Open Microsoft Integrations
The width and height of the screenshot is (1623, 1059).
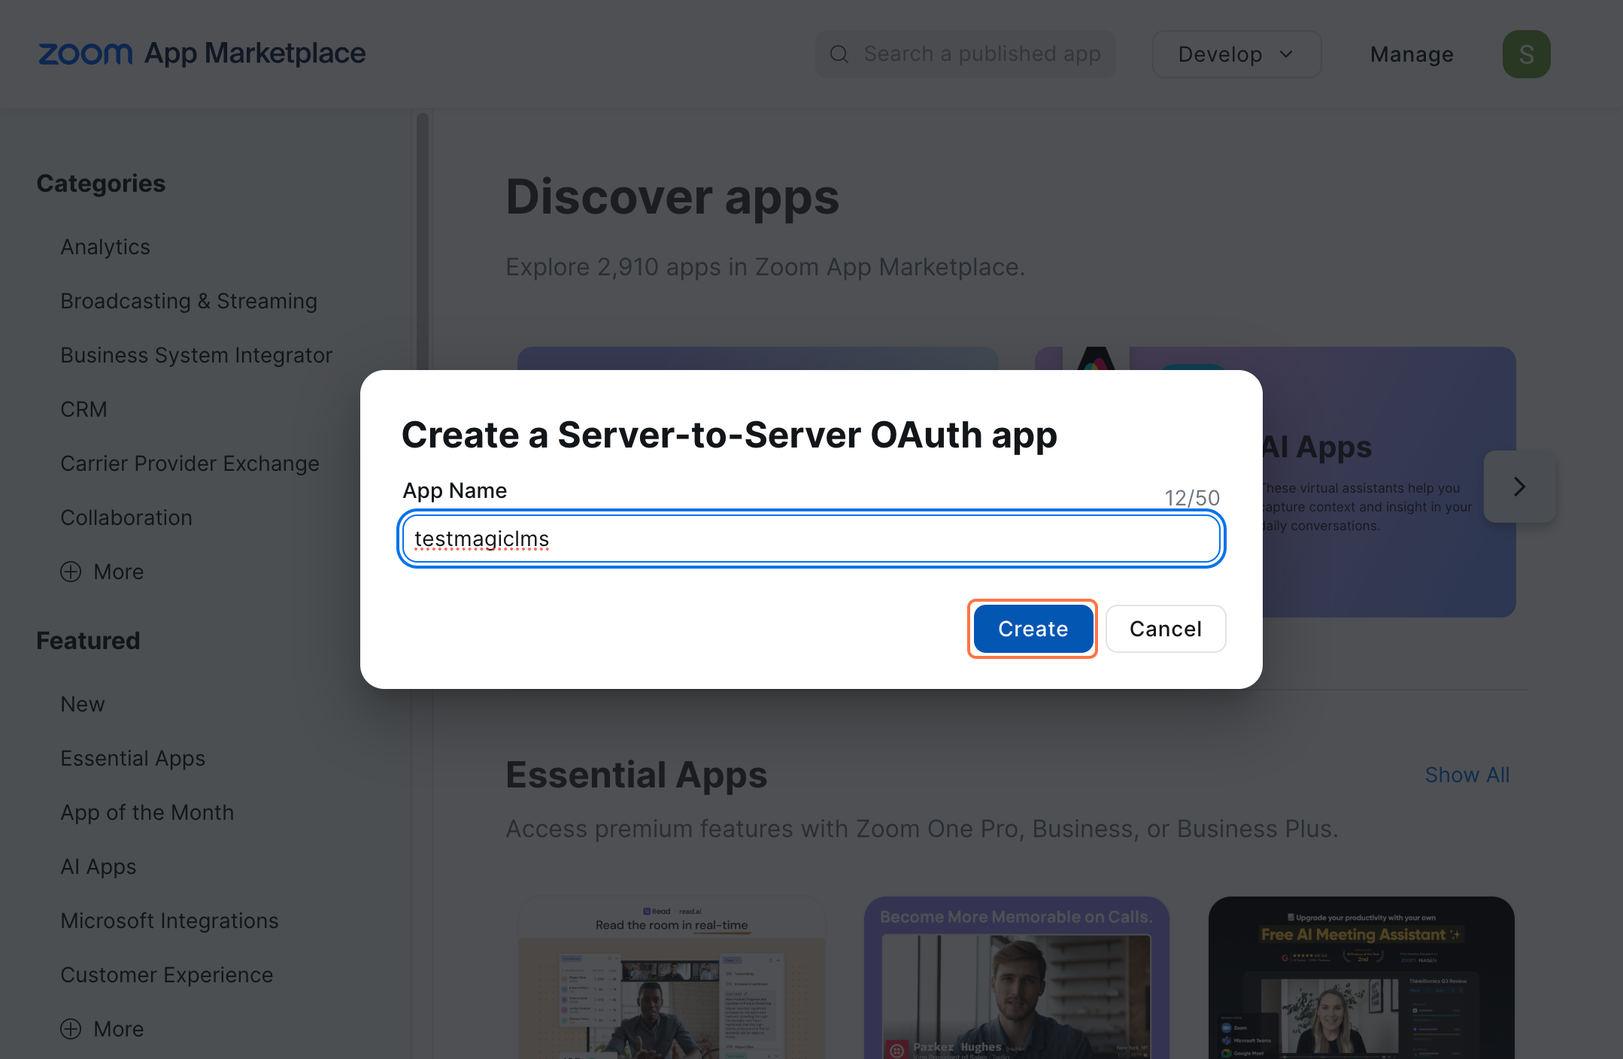point(169,921)
